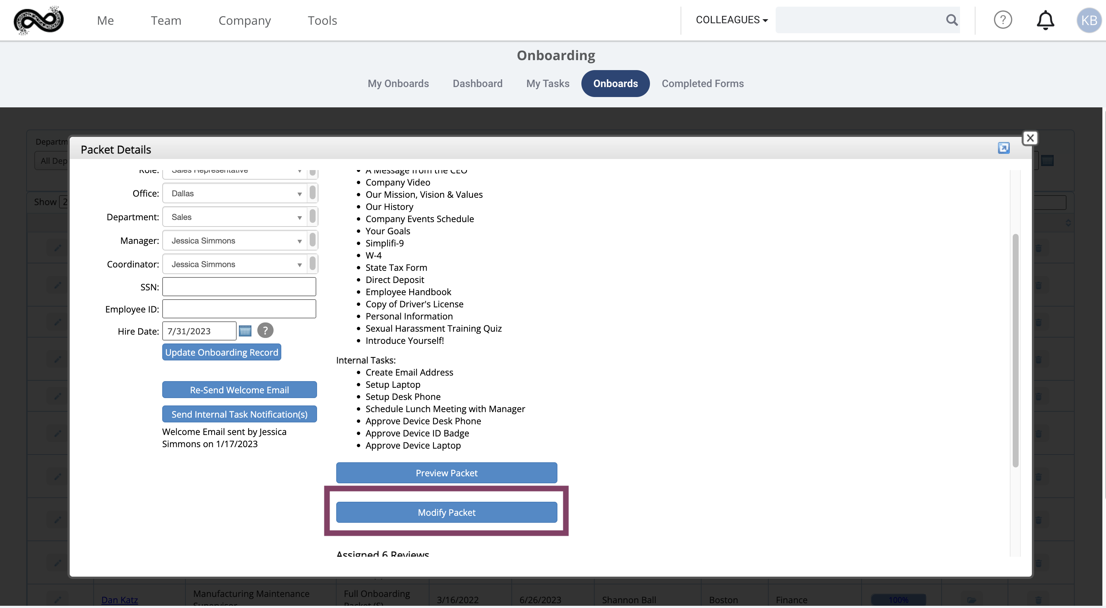Click Preview Packet button

tap(446, 473)
